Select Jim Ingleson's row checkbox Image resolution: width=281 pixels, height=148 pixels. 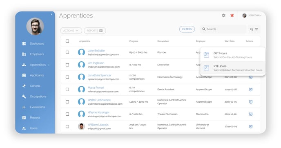67,65
